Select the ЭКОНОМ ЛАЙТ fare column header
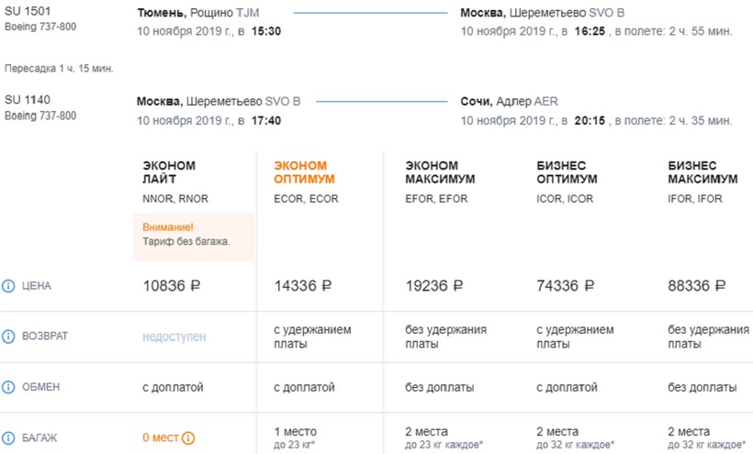Viewport: 753px width, 454px height. [169, 172]
